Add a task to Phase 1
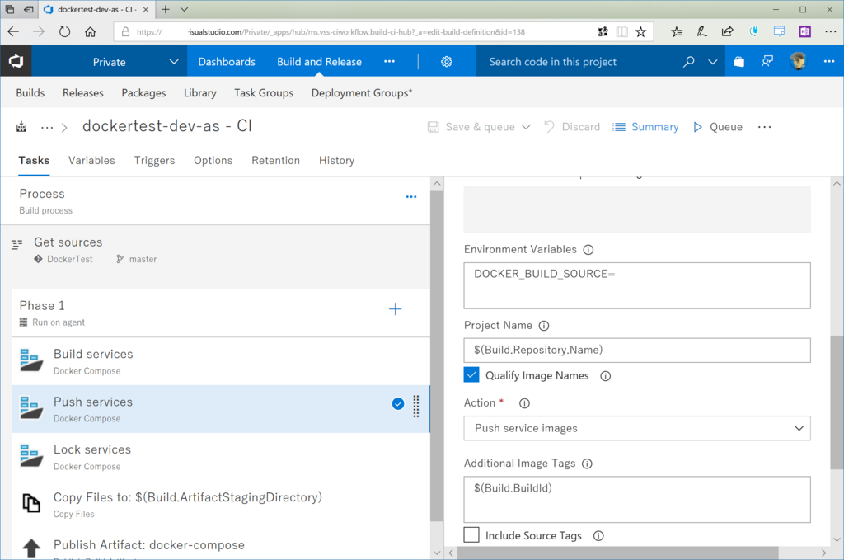This screenshot has height=560, width=844. tap(395, 308)
